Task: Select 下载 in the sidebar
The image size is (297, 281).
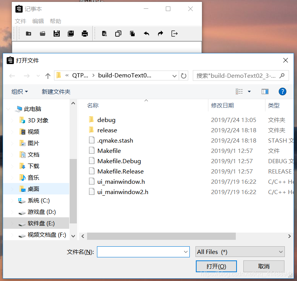Action: coord(33,166)
